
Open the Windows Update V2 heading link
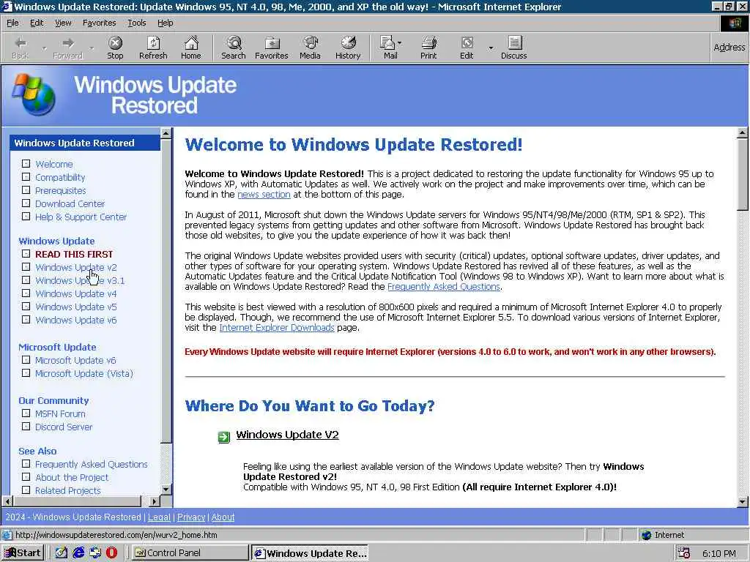point(287,435)
